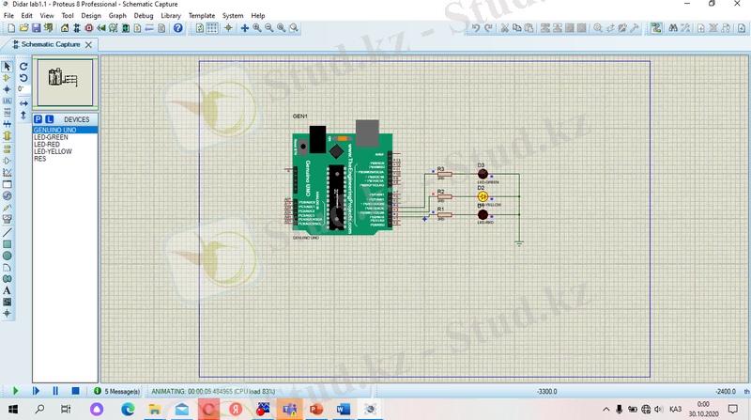Click the blue Help question-mark icon
This screenshot has width=751, height=420.
(x=178, y=28)
